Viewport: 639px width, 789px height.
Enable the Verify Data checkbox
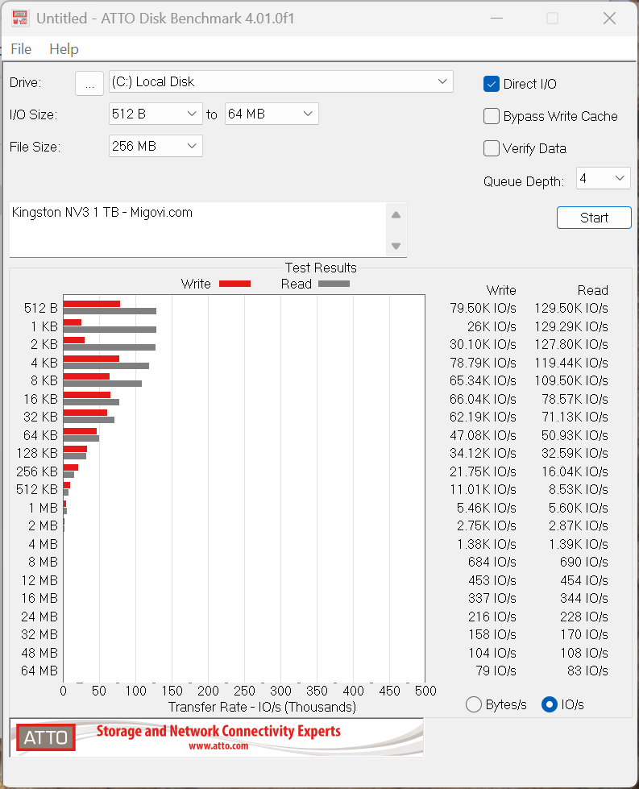tap(491, 148)
